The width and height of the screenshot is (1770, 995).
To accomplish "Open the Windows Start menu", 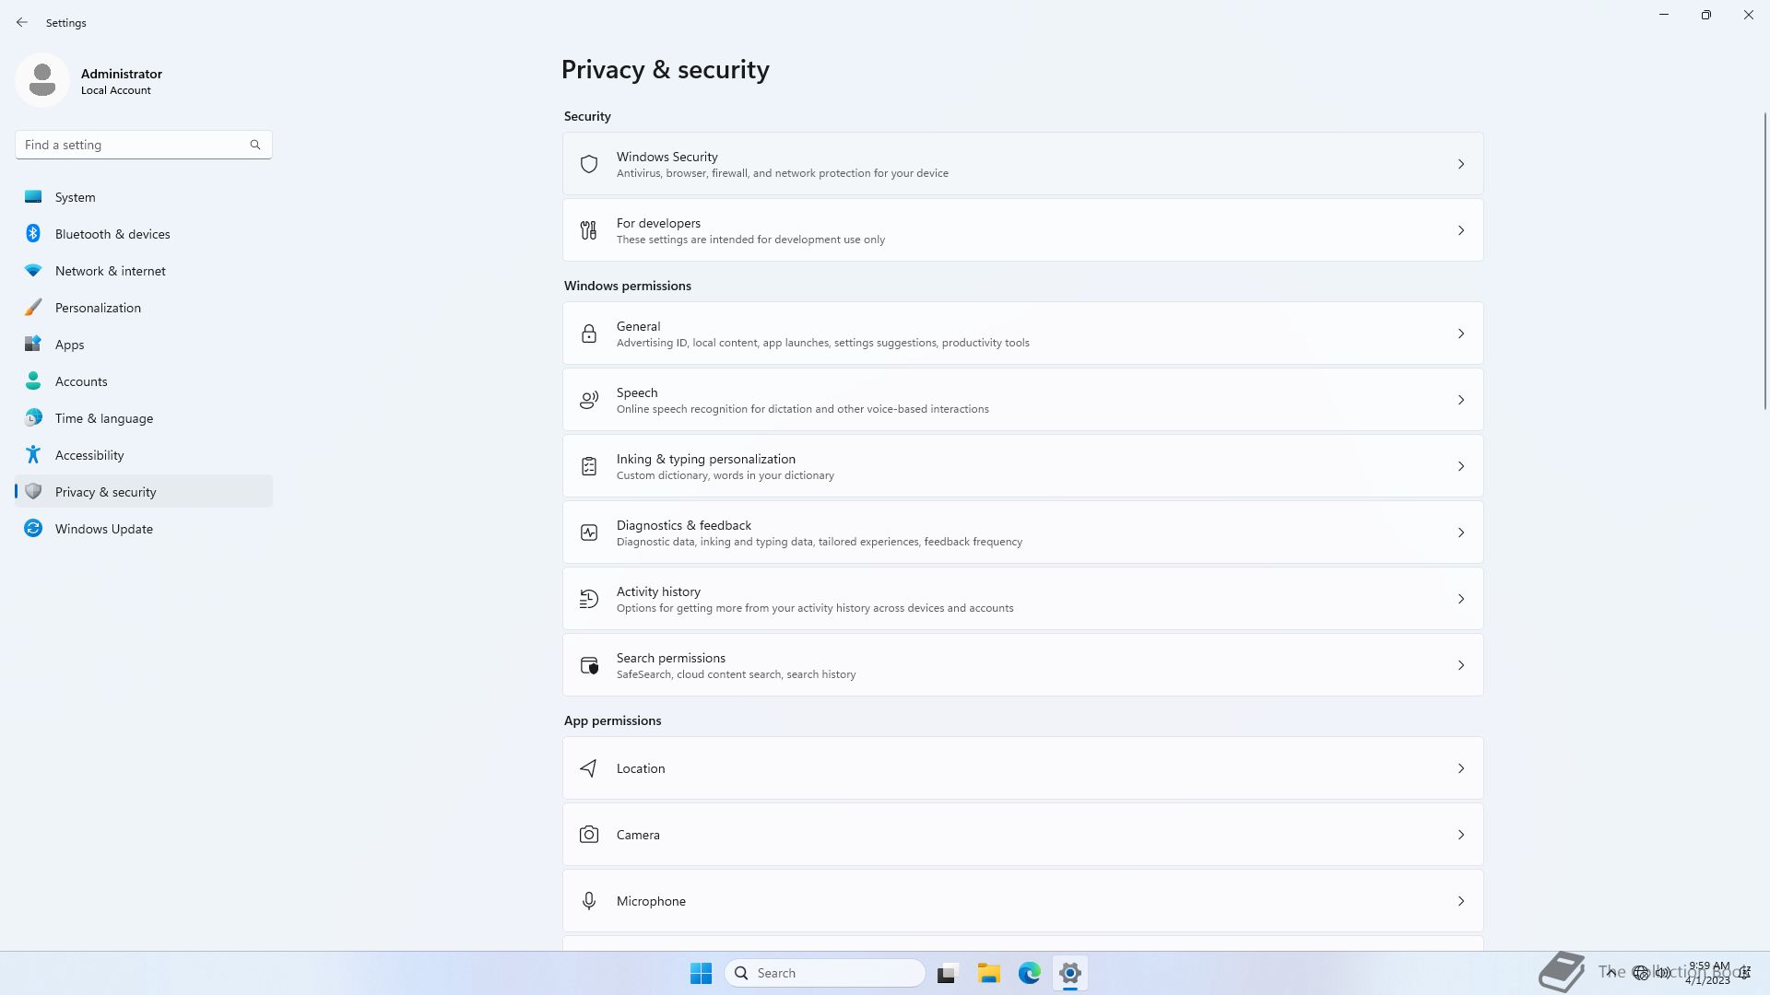I will [701, 973].
